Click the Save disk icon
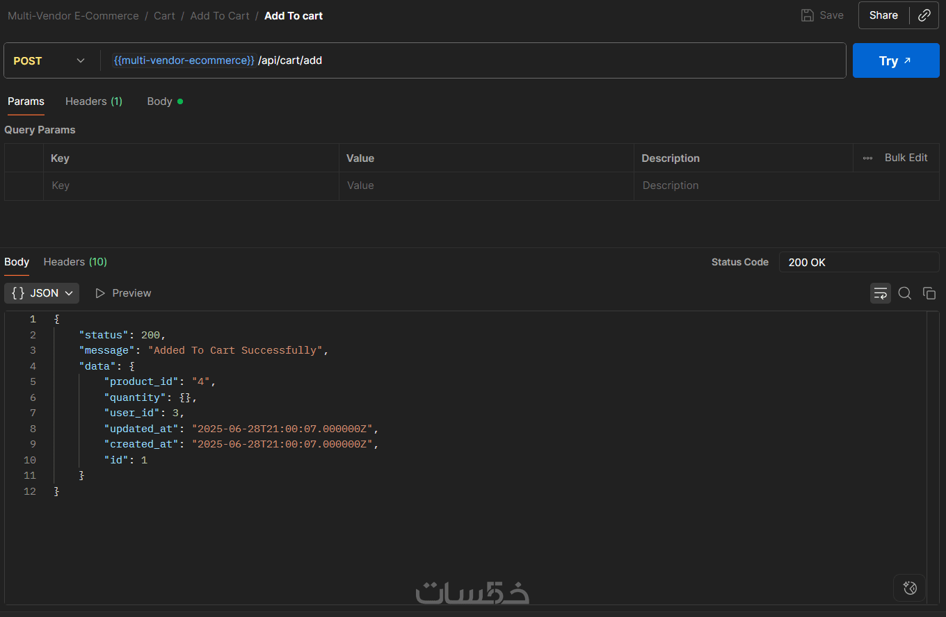This screenshot has width=946, height=617. (807, 15)
